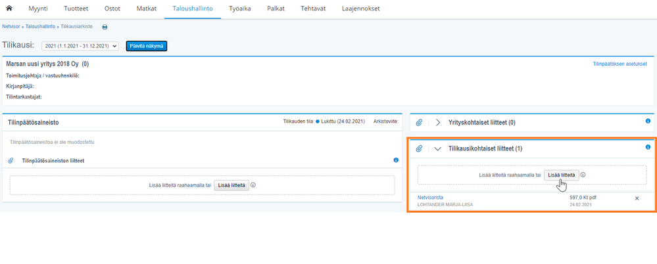
Task: Click Lisää liitteitä in Tilinpäätösaineisto panel
Action: point(231,185)
